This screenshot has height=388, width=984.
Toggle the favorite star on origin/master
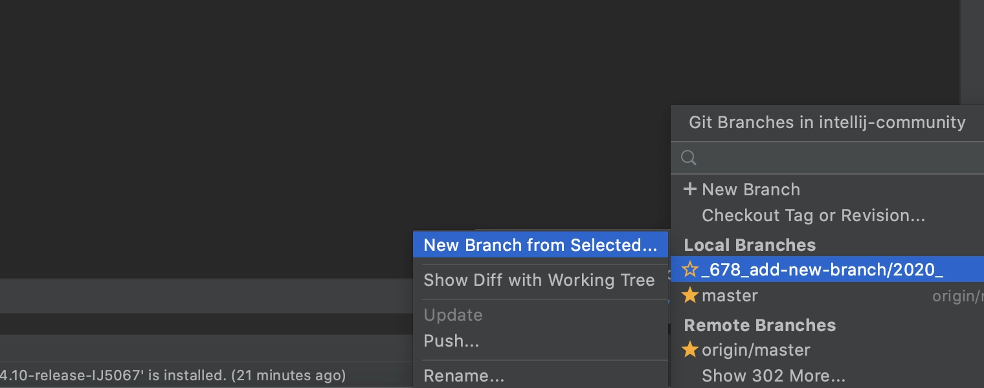tap(690, 350)
